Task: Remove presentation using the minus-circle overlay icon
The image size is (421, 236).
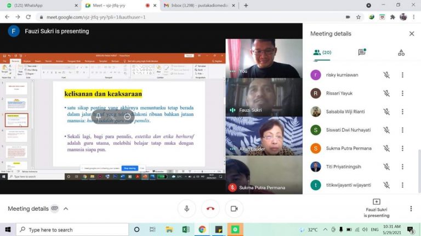Action: click(127, 116)
